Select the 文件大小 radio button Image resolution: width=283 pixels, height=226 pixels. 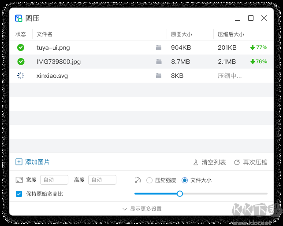click(x=185, y=180)
